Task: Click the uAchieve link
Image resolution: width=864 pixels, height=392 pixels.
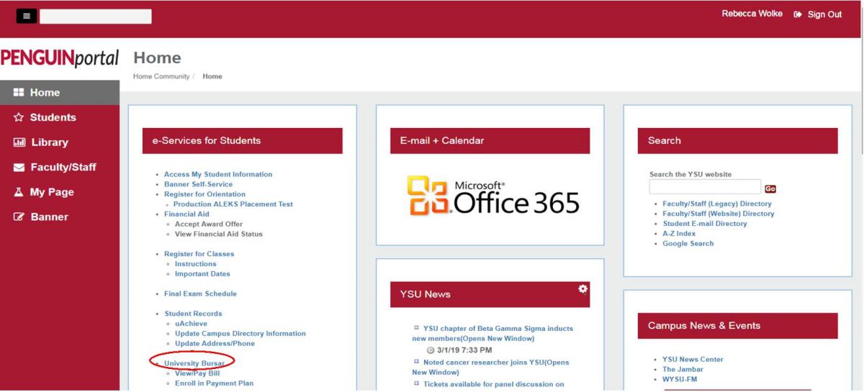Action: pos(191,324)
